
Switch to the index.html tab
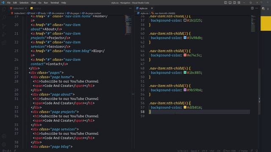click(19, 8)
